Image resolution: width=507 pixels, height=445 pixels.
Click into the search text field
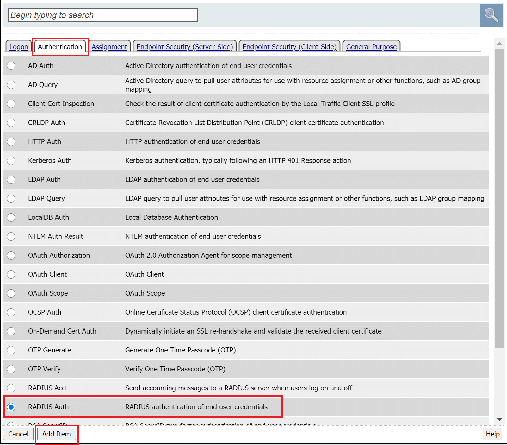pos(103,15)
